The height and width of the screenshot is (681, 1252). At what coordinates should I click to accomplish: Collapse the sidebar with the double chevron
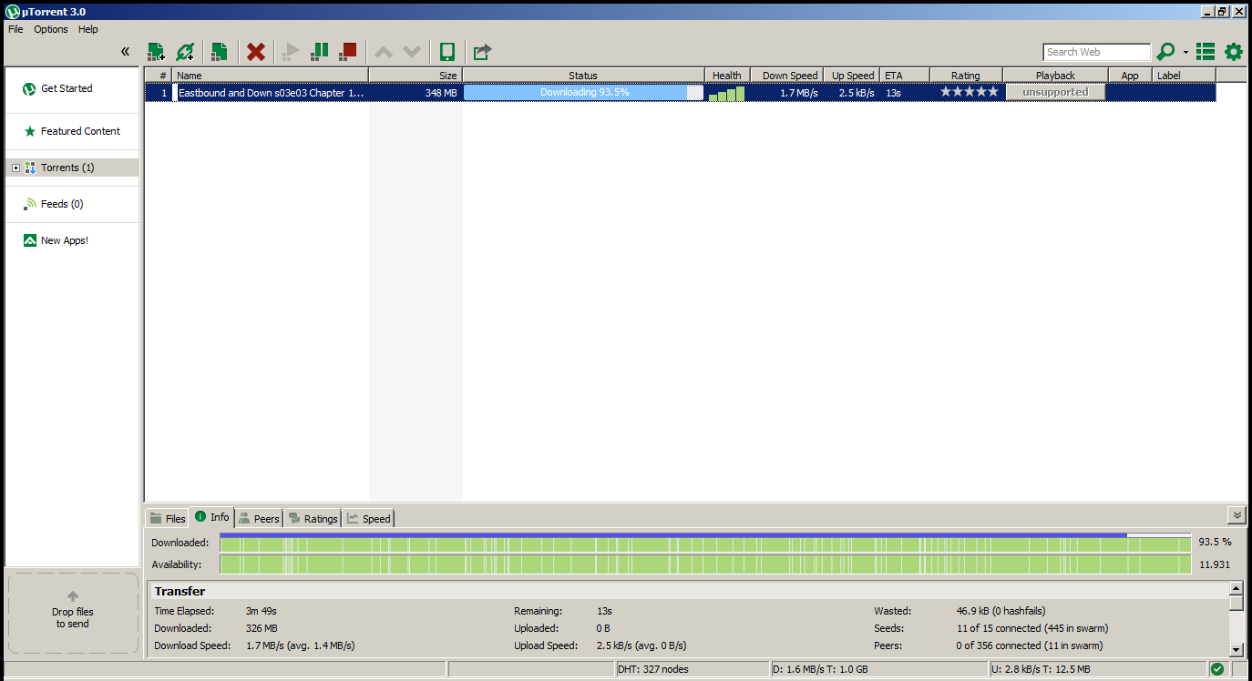[126, 51]
